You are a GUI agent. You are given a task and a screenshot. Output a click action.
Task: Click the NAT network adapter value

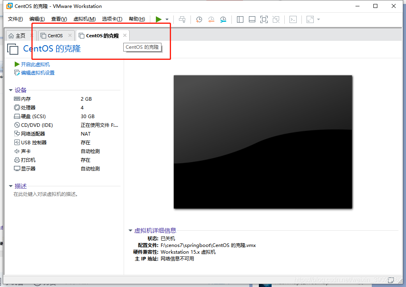point(86,134)
